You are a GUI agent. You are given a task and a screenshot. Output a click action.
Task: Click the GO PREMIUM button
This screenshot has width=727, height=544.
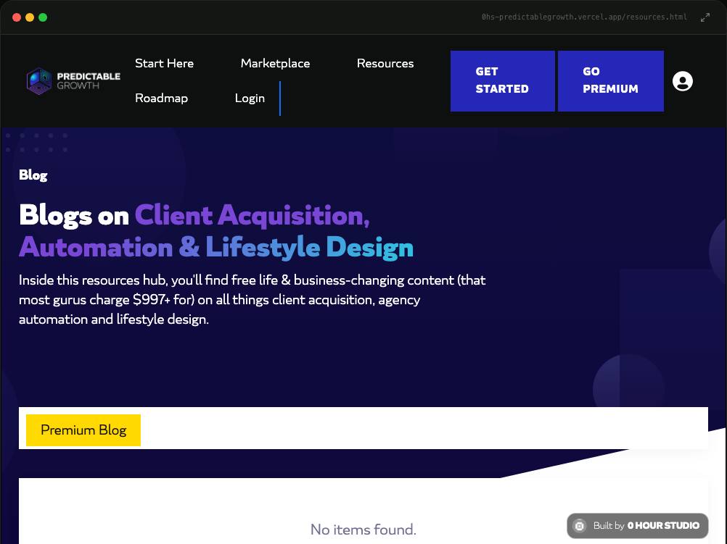click(611, 81)
